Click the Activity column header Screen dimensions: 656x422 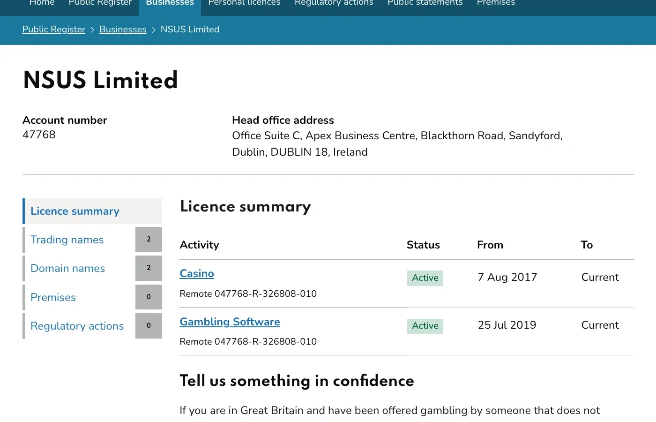point(200,245)
